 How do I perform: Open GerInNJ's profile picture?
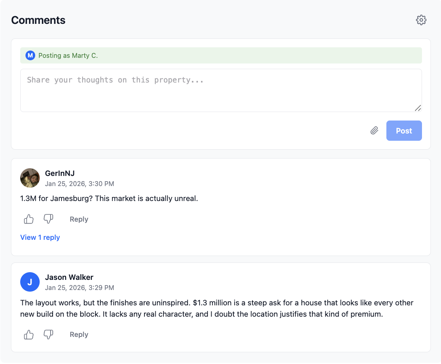(x=30, y=178)
